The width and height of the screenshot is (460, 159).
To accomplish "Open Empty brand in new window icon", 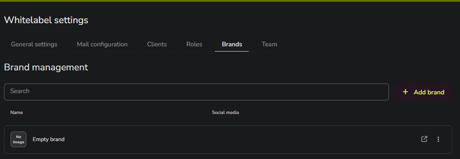I will pyautogui.click(x=424, y=139).
